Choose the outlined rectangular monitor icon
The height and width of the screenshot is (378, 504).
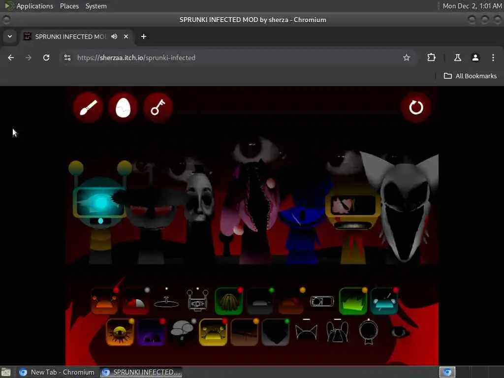coord(322,301)
